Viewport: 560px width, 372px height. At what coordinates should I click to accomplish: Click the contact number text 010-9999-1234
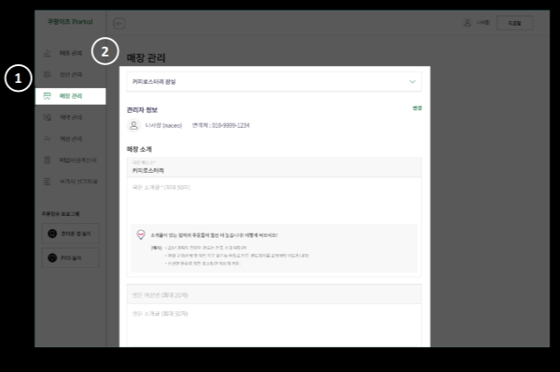pos(231,125)
